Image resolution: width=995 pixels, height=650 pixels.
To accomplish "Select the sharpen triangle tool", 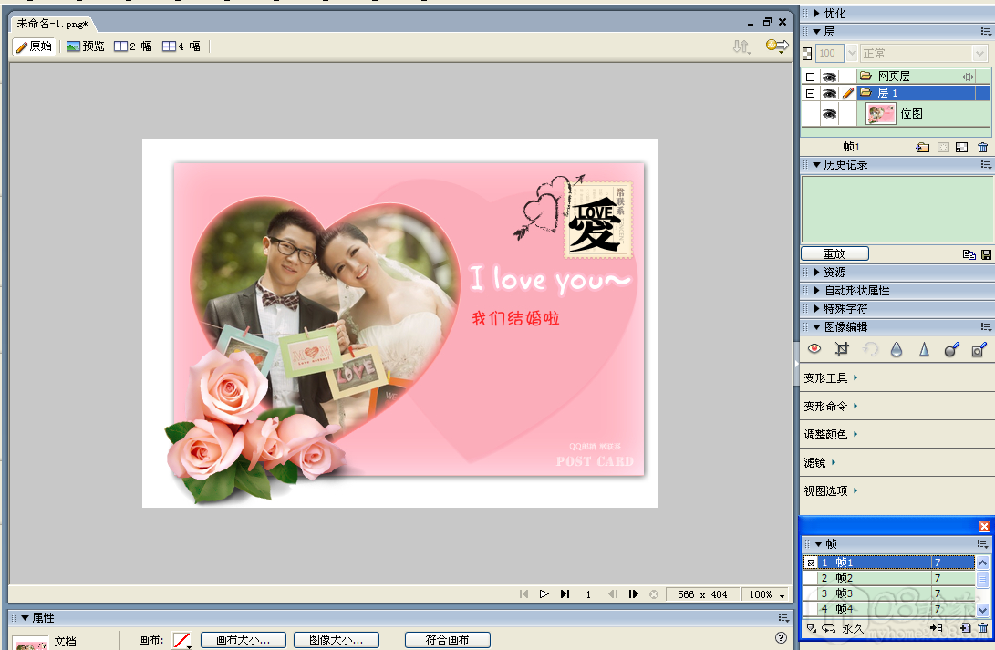I will click(x=924, y=349).
